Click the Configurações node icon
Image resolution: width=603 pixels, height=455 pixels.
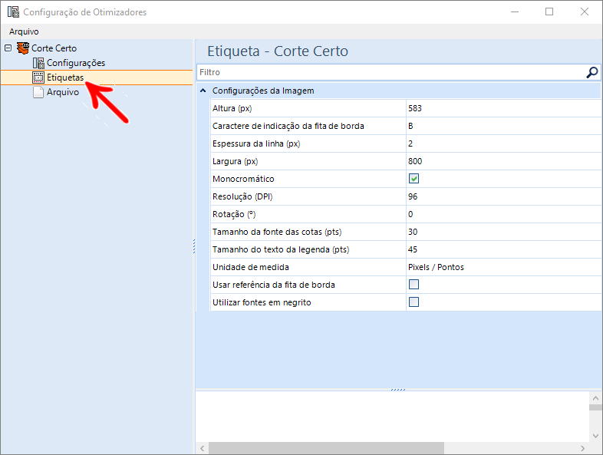coord(38,63)
